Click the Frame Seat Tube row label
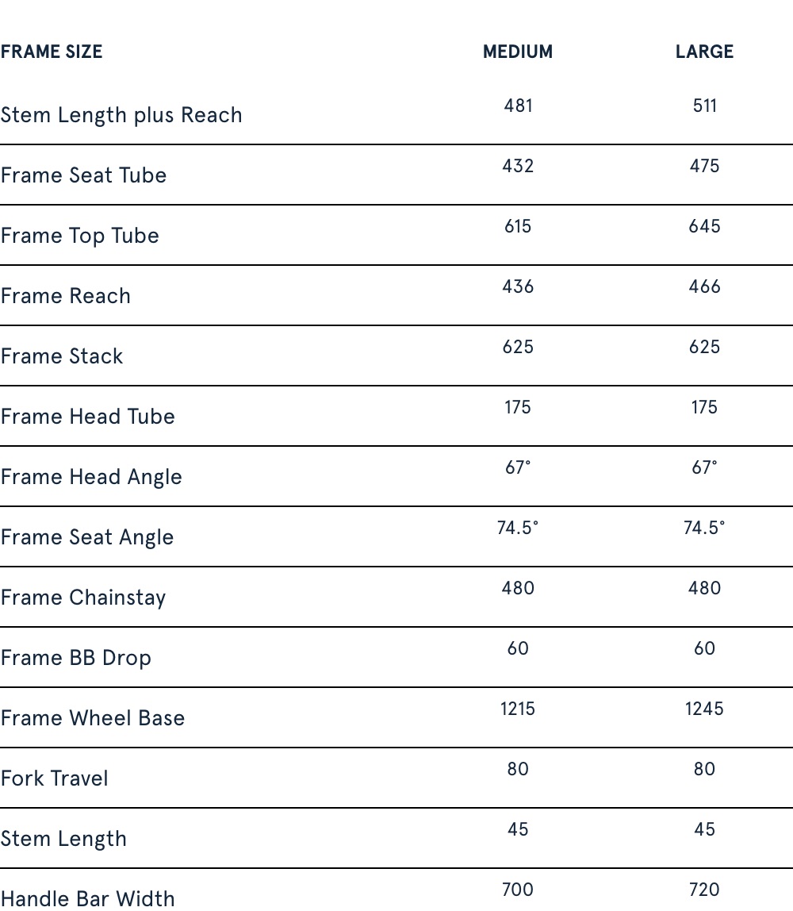Viewport: 793px width, 911px height. [x=83, y=175]
